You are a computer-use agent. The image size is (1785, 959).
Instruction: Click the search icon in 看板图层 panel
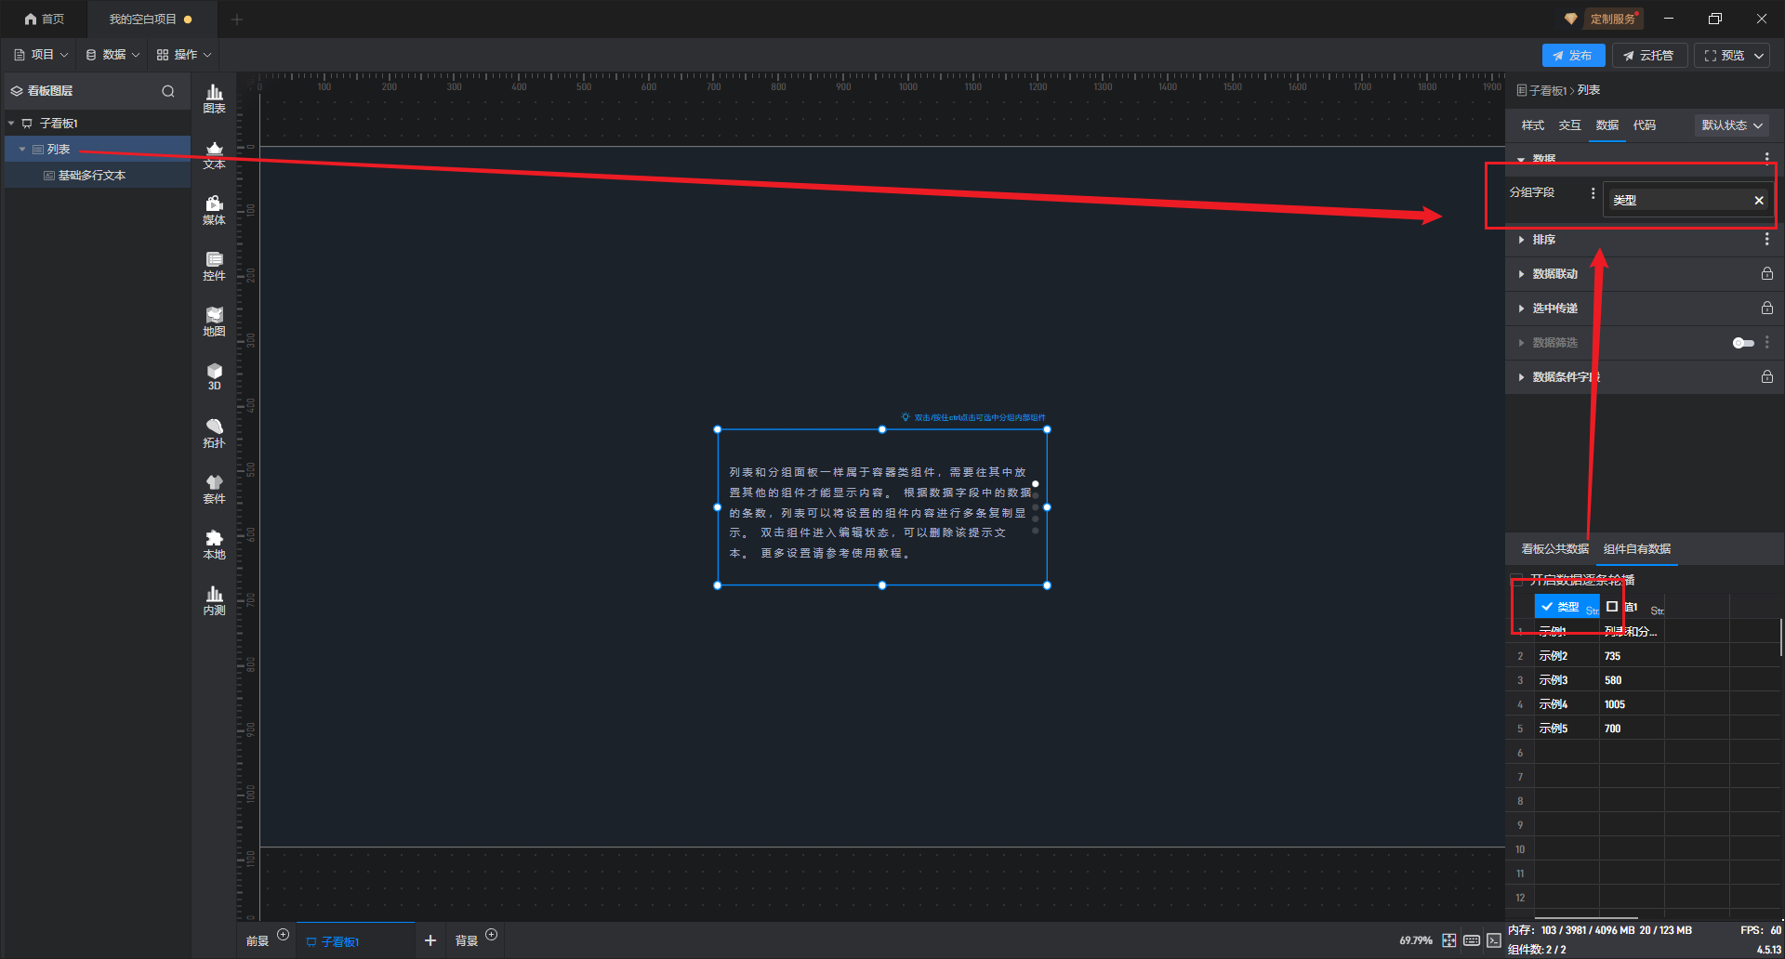tap(168, 91)
